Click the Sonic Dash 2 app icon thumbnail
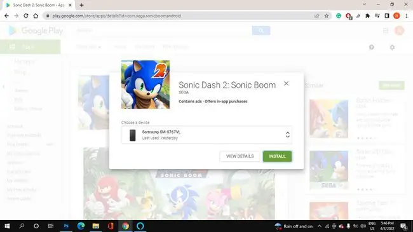 point(146,85)
